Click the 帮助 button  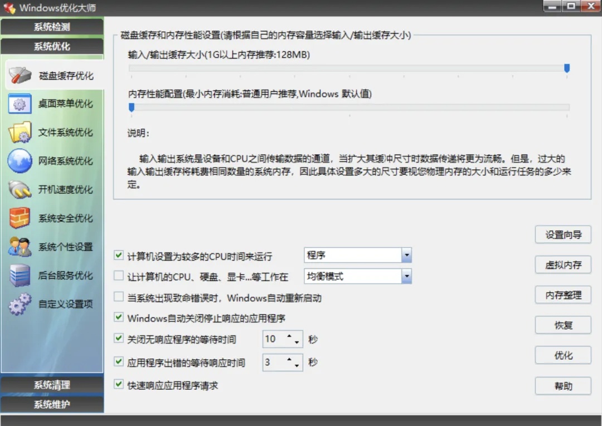click(x=563, y=386)
